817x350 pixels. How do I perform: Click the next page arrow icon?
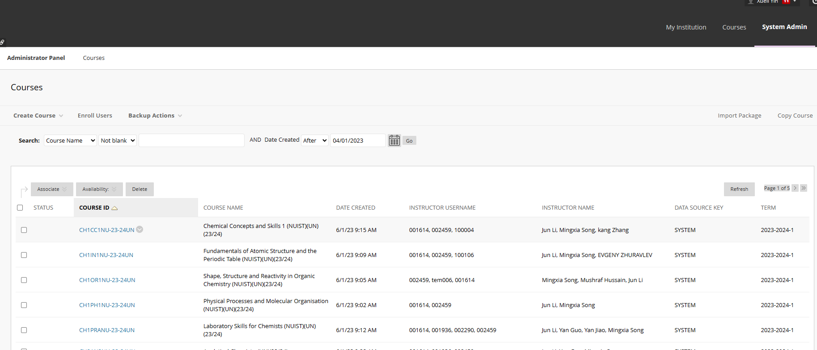(795, 188)
